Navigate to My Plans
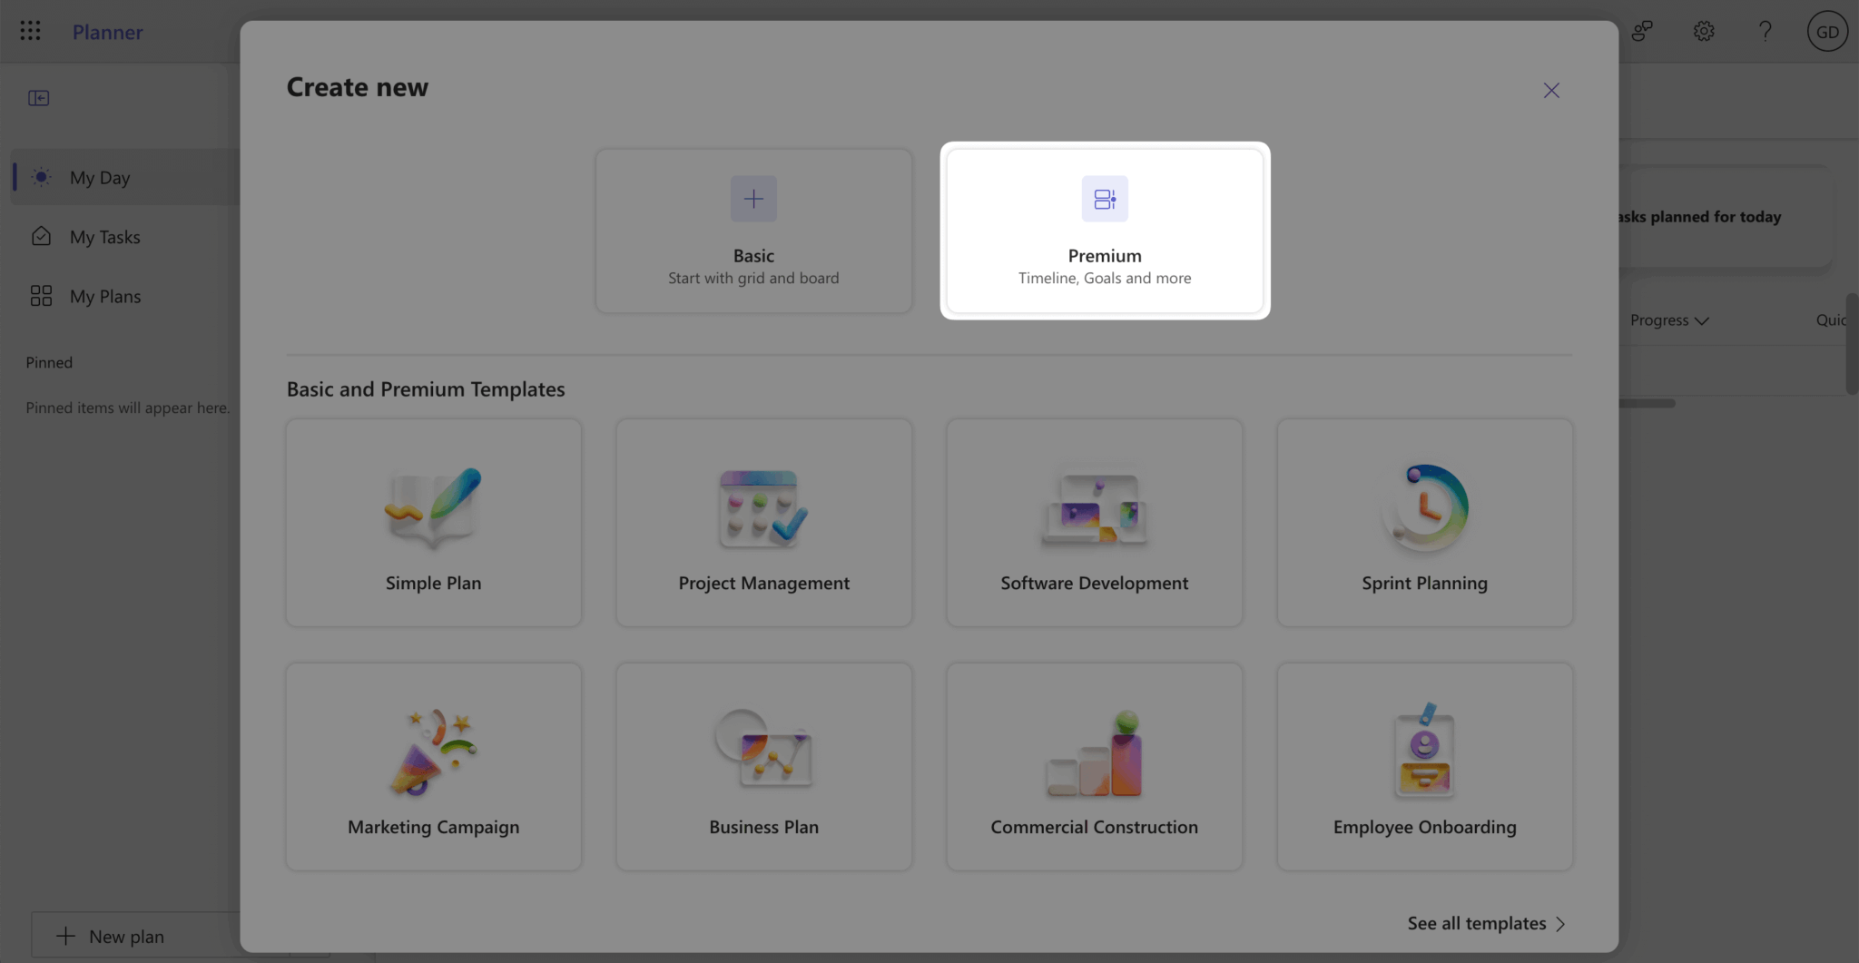Screen dimensions: 1859x963 coord(104,297)
